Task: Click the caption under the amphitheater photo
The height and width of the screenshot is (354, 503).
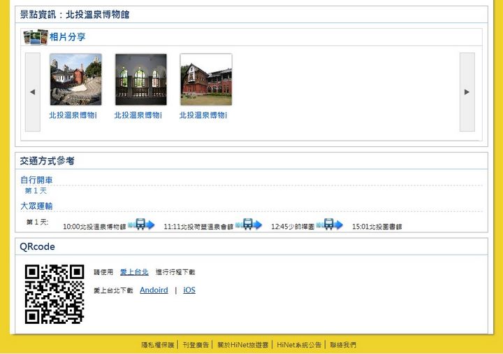Action: 73,115
